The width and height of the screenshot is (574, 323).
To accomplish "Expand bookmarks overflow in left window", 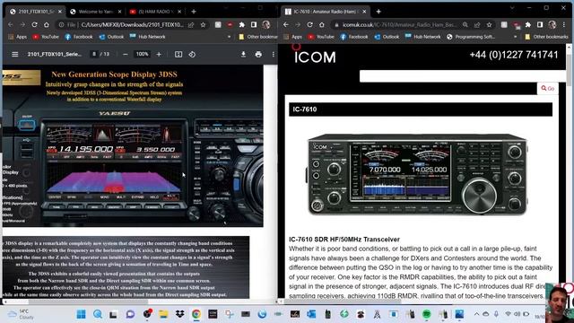I will [x=230, y=37].
